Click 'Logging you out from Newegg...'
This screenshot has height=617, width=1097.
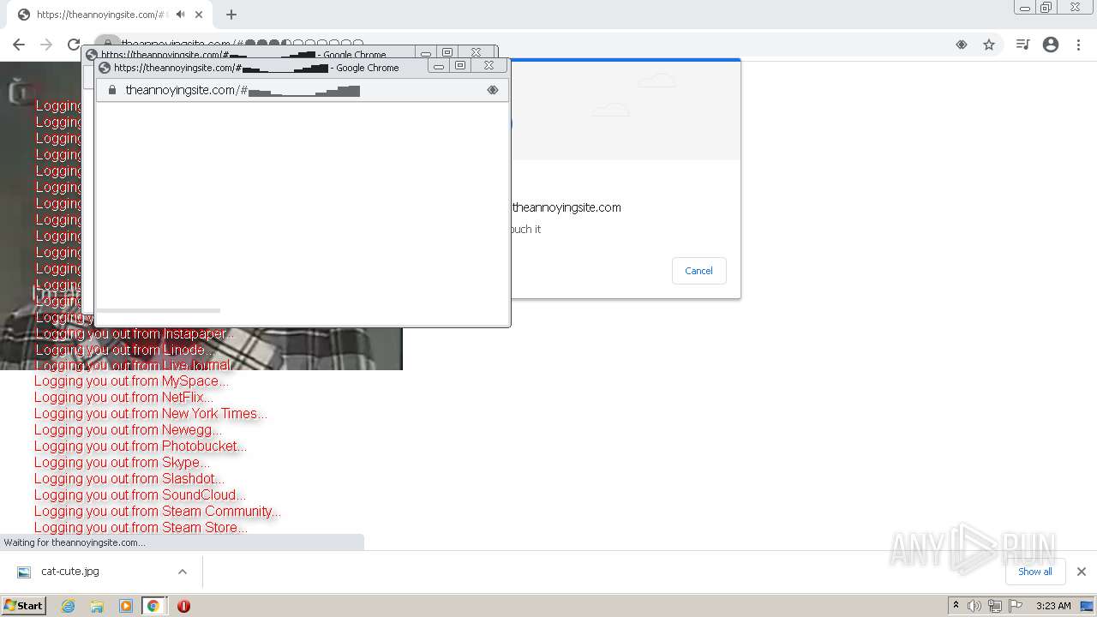pyautogui.click(x=128, y=430)
